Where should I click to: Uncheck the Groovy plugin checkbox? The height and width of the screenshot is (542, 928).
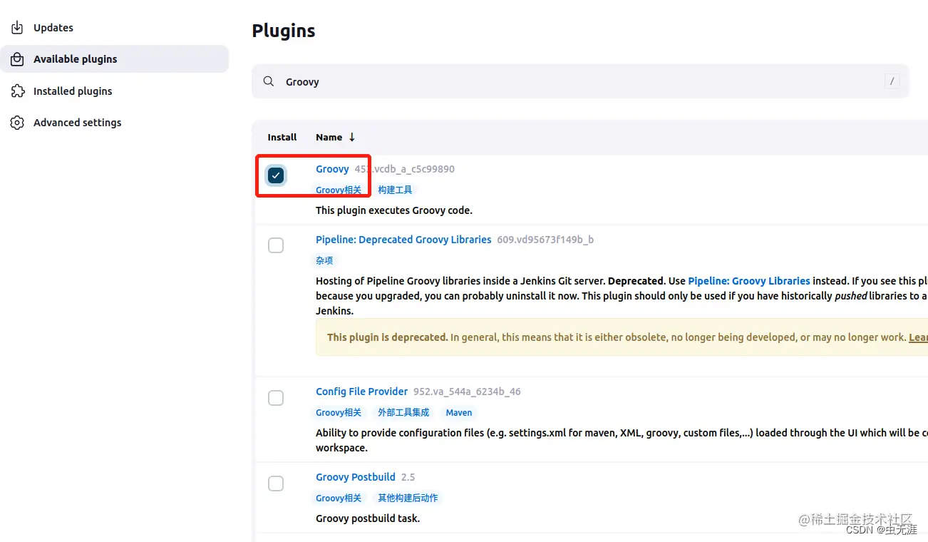tap(276, 175)
